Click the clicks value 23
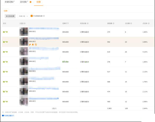Screen dimensions: 155x122 (126, 42)
